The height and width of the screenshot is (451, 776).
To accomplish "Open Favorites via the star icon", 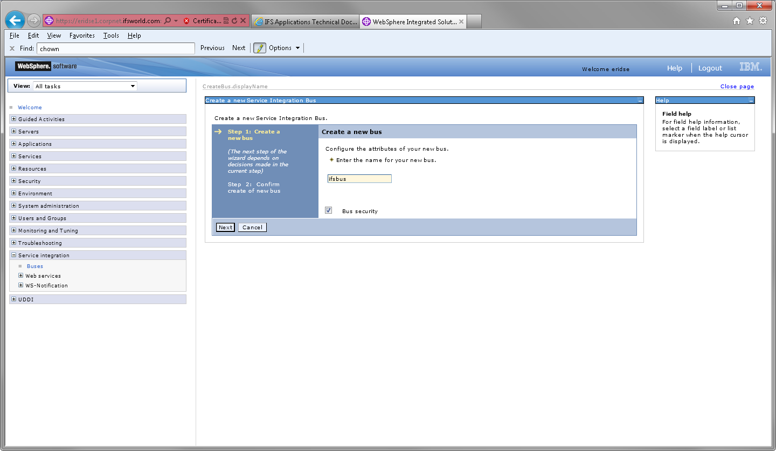I will (x=750, y=20).
